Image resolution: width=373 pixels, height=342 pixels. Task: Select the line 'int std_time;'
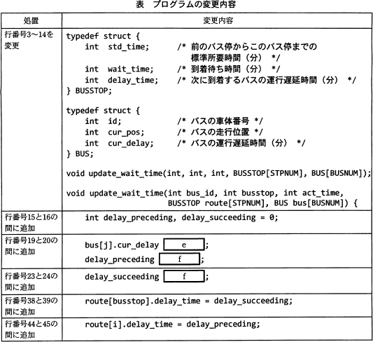(117, 47)
